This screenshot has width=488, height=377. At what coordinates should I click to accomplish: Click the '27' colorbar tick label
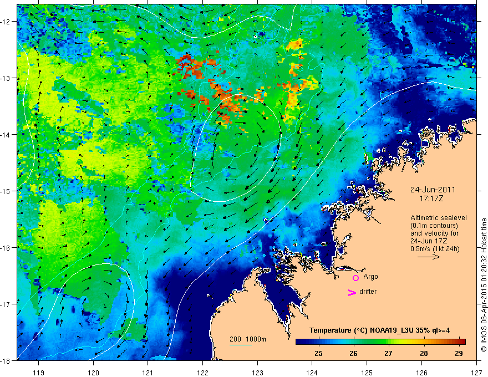pos(388,353)
